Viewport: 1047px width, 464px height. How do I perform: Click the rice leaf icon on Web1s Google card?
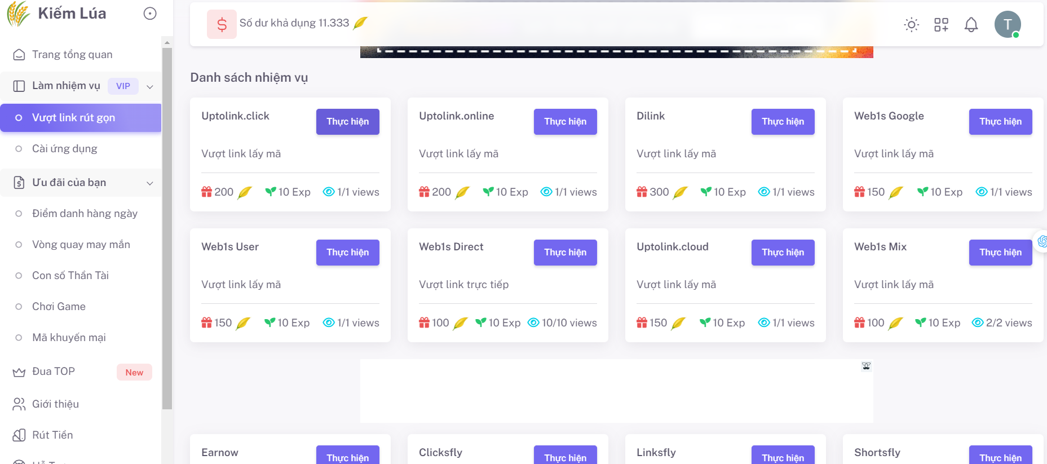click(896, 192)
